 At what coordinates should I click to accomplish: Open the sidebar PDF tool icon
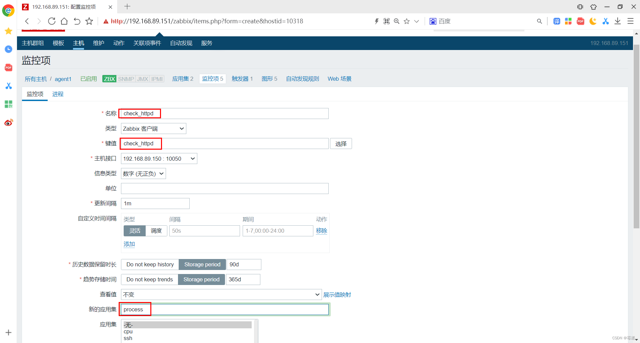(x=9, y=68)
